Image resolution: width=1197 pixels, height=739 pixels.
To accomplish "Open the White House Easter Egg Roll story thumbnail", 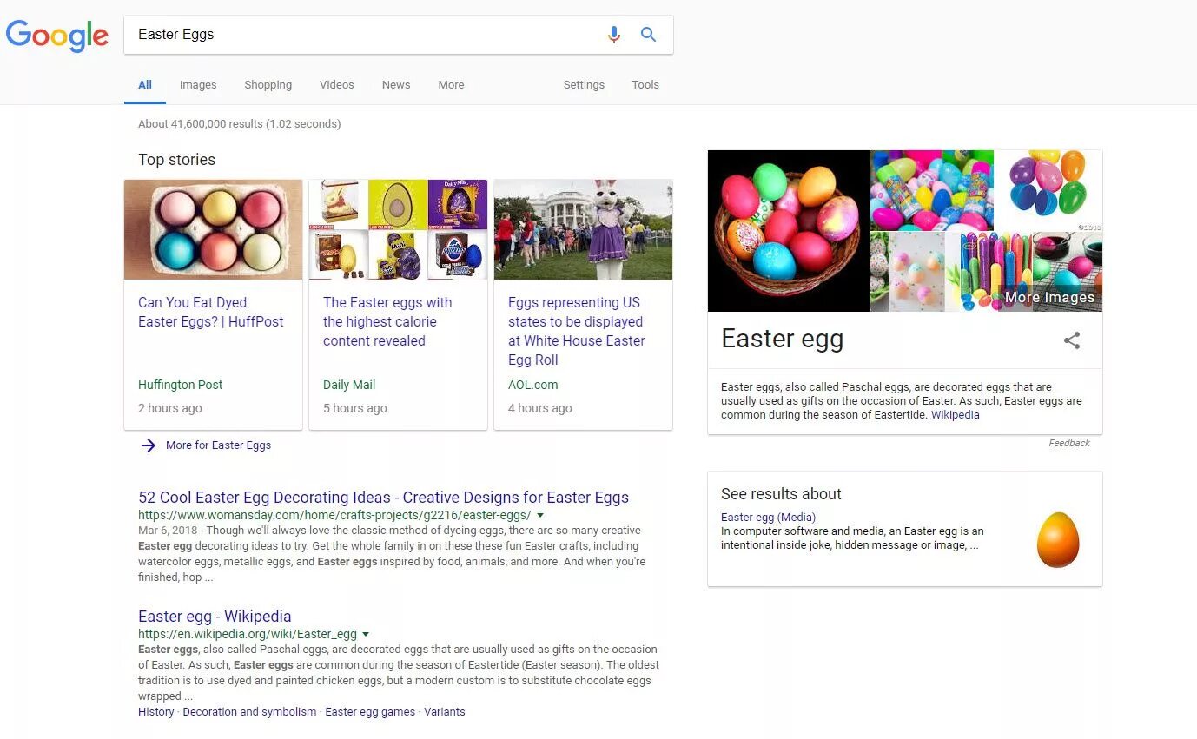I will 583,230.
